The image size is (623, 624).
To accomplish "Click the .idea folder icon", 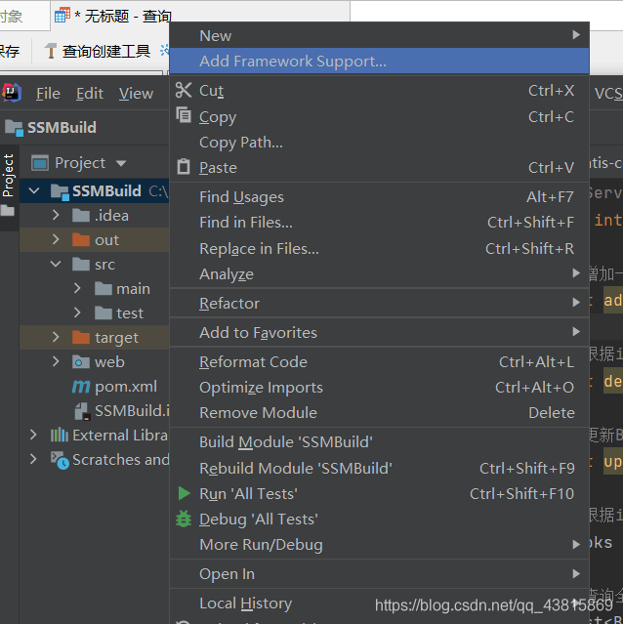I will click(81, 216).
